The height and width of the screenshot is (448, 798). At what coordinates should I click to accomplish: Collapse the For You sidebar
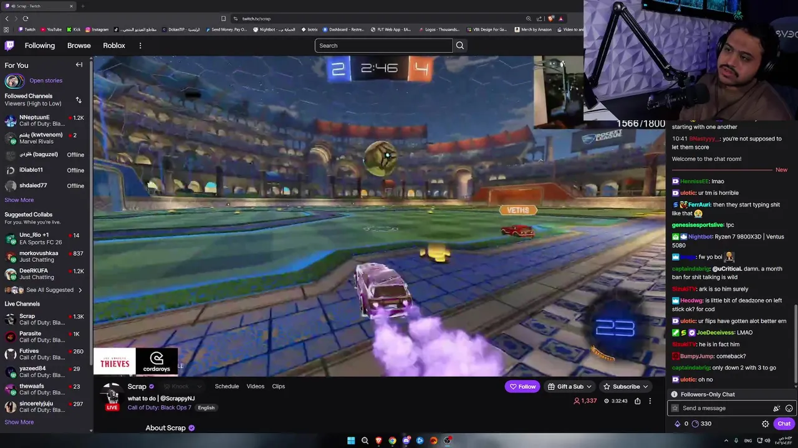pyautogui.click(x=79, y=65)
